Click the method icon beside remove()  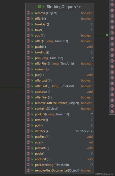(x=28, y=120)
